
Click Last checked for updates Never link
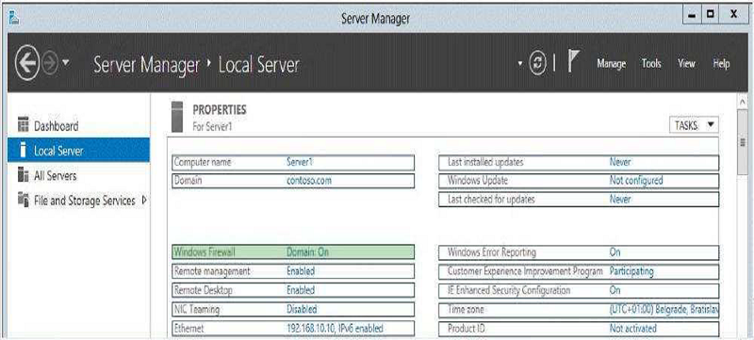pyautogui.click(x=620, y=199)
